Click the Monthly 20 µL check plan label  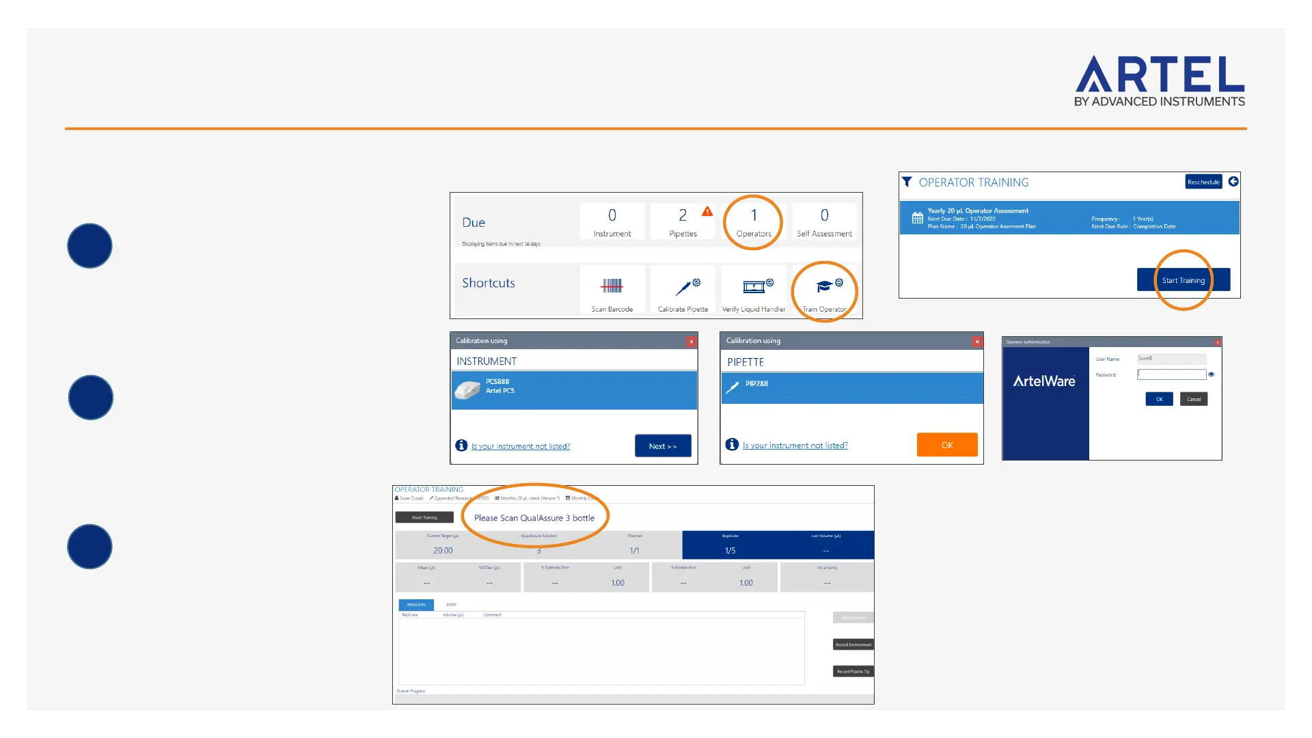530,498
